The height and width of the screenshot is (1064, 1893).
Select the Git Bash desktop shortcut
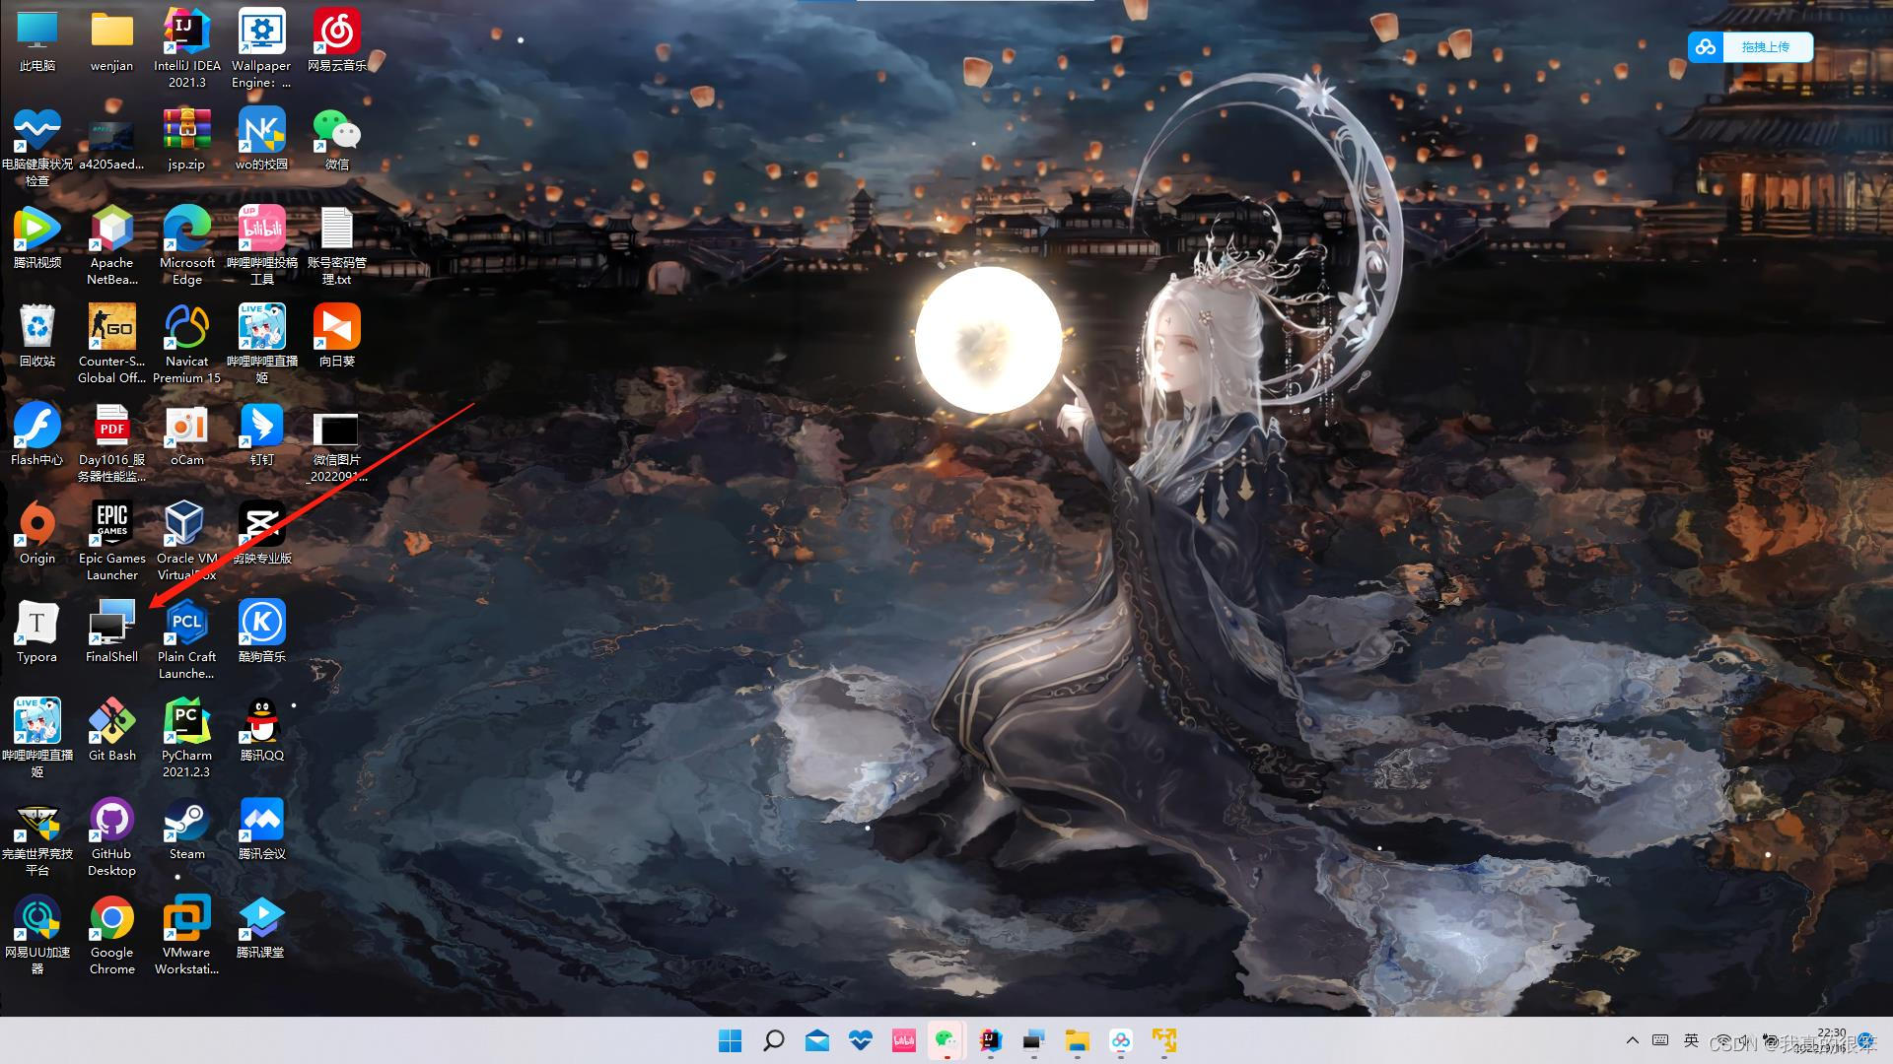point(111,732)
